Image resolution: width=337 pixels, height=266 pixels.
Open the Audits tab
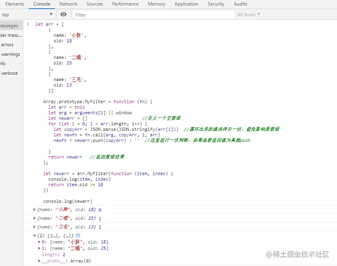tap(240, 4)
